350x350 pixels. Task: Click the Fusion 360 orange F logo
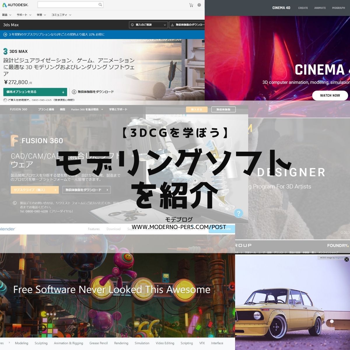[x=15, y=140]
